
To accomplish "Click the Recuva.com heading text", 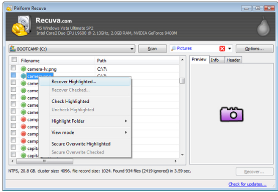I will click(x=54, y=21).
